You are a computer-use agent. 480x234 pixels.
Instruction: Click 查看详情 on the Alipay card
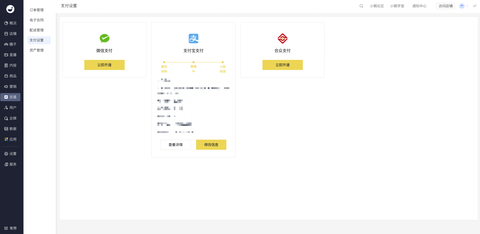click(x=176, y=145)
